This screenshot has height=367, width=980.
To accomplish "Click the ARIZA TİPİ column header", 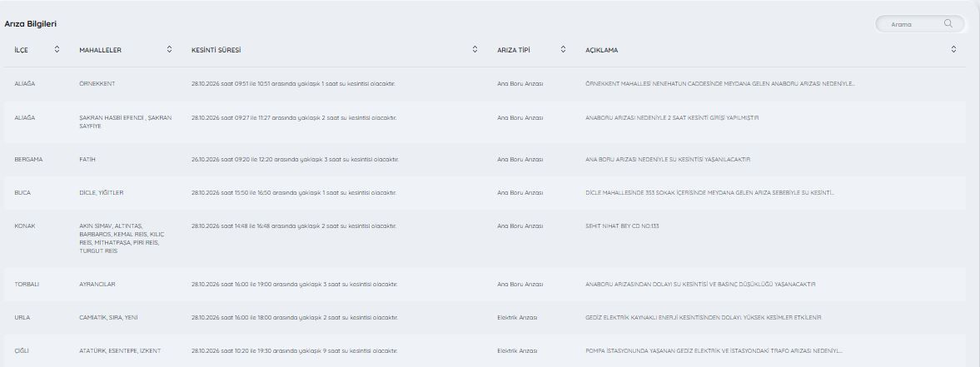I will pos(514,50).
